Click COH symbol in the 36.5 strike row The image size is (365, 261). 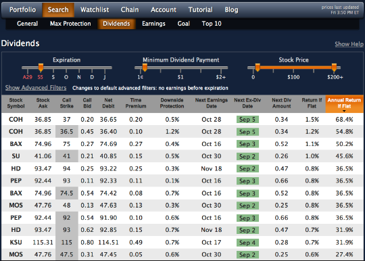pyautogui.click(x=16, y=132)
